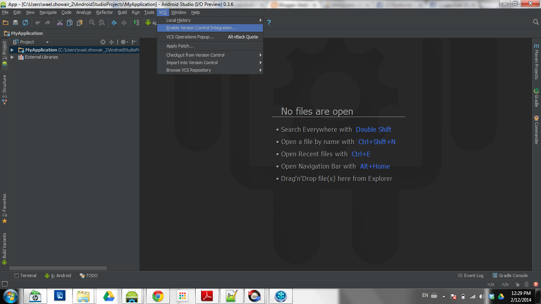This screenshot has height=304, width=541.
Task: Open the File menu
Action: pyautogui.click(x=5, y=12)
